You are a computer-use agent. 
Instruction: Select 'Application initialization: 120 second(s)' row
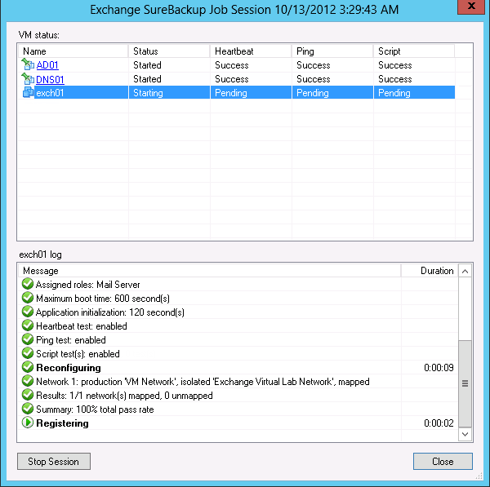click(238, 312)
